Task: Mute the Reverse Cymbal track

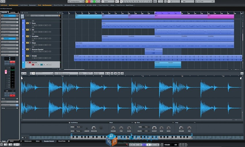Action: click(27, 49)
